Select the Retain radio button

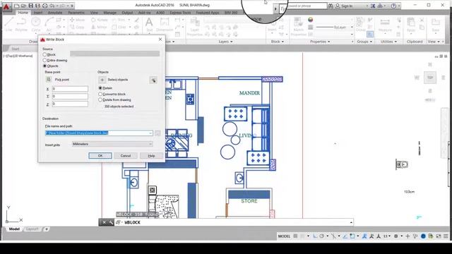click(100, 88)
